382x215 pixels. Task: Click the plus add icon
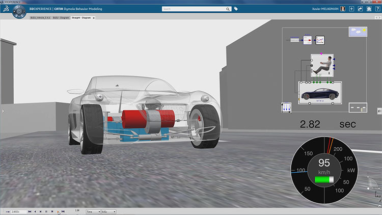(x=351, y=9)
